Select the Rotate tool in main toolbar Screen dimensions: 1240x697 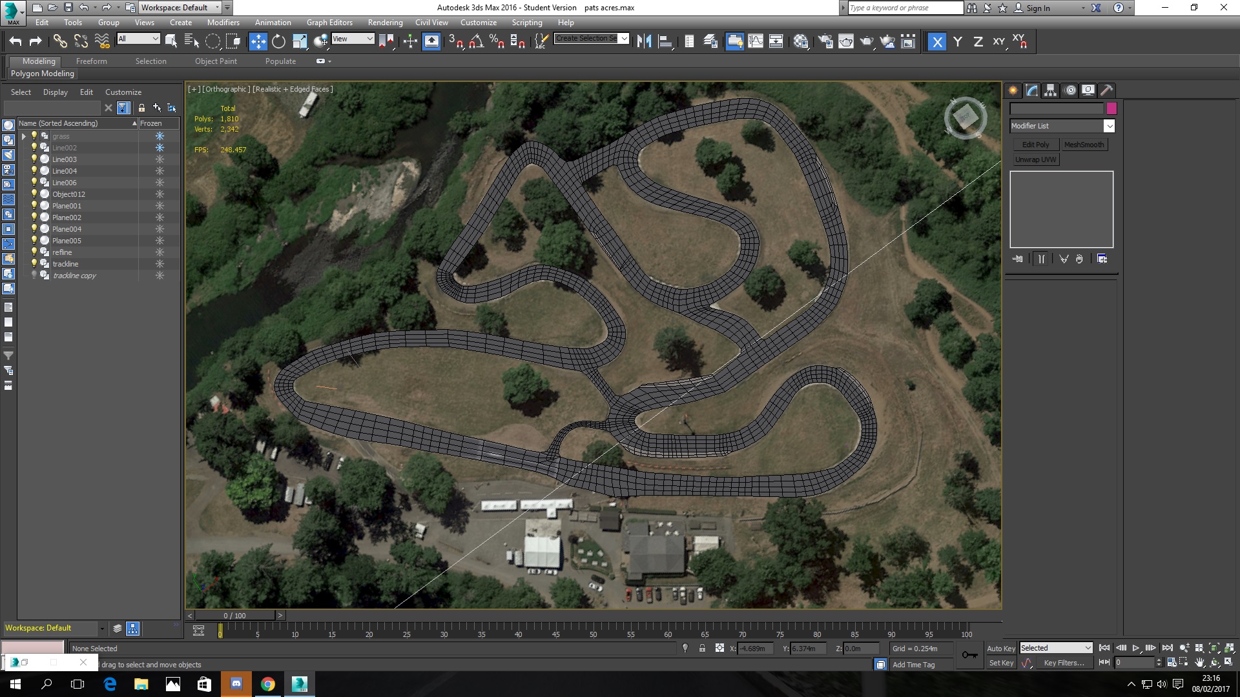click(x=278, y=42)
